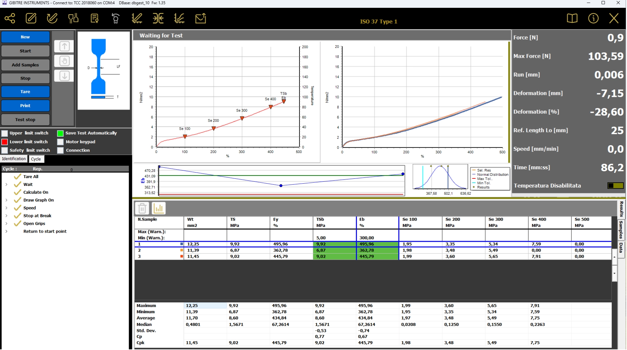Toggle the Motor keypad checkbox
This screenshot has width=627, height=350.
coord(60,142)
